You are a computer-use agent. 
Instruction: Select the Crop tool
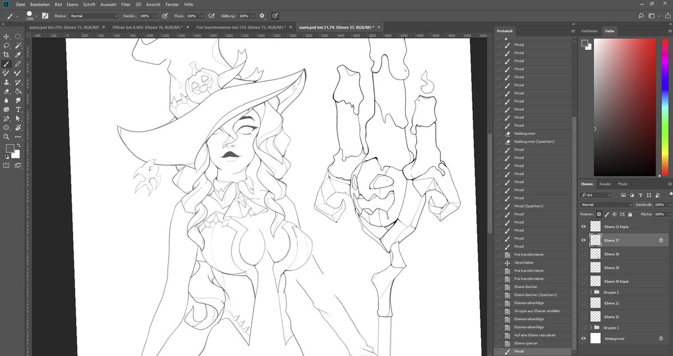click(6, 54)
